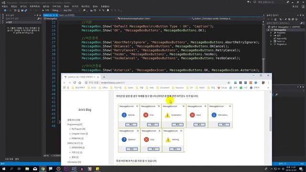Image resolution: width=306 pixels, height=172 pixels.
Task: Open the Game bookmarks folder
Action: coord(129,88)
